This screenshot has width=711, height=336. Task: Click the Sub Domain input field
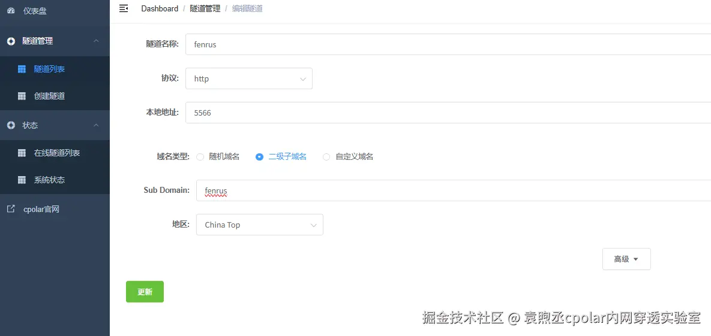454,190
